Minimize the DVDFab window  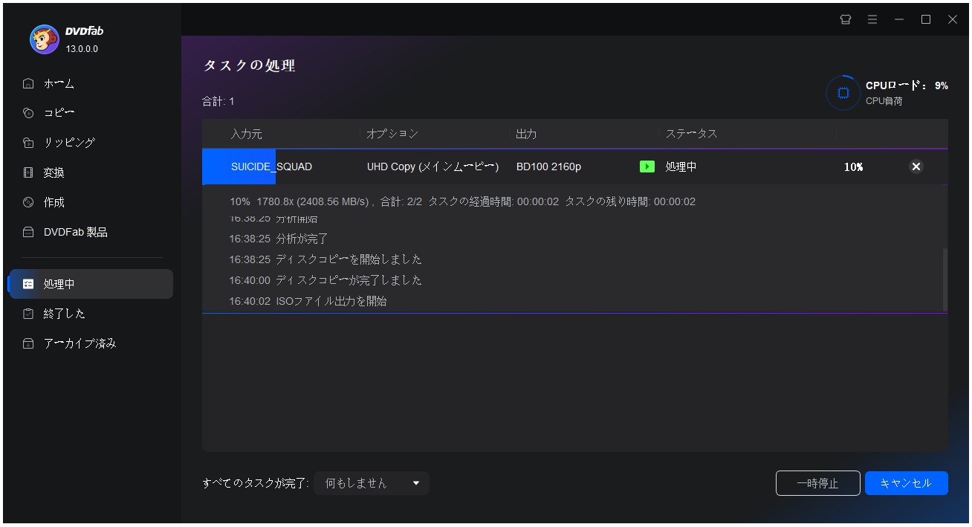pyautogui.click(x=899, y=20)
